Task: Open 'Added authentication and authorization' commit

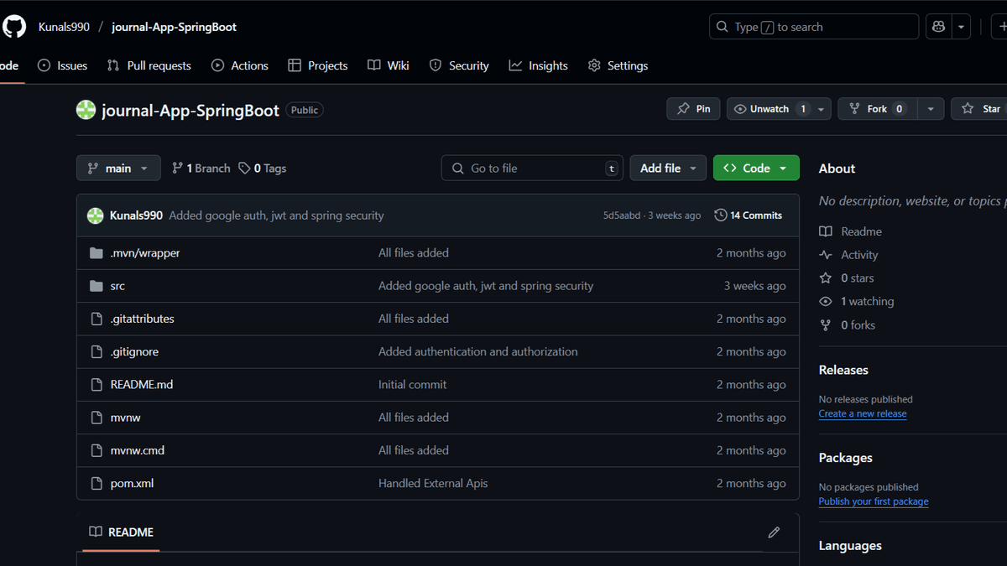Action: [x=478, y=351]
